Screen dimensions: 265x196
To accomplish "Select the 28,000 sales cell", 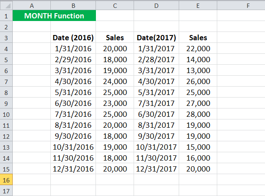I will [198, 114].
